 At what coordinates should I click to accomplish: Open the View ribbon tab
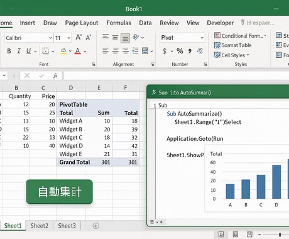(x=193, y=23)
